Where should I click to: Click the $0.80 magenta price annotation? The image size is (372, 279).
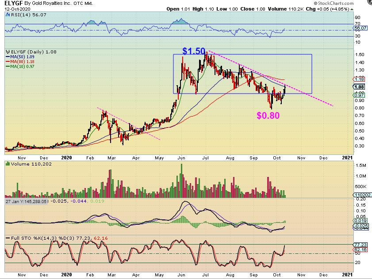(268, 115)
